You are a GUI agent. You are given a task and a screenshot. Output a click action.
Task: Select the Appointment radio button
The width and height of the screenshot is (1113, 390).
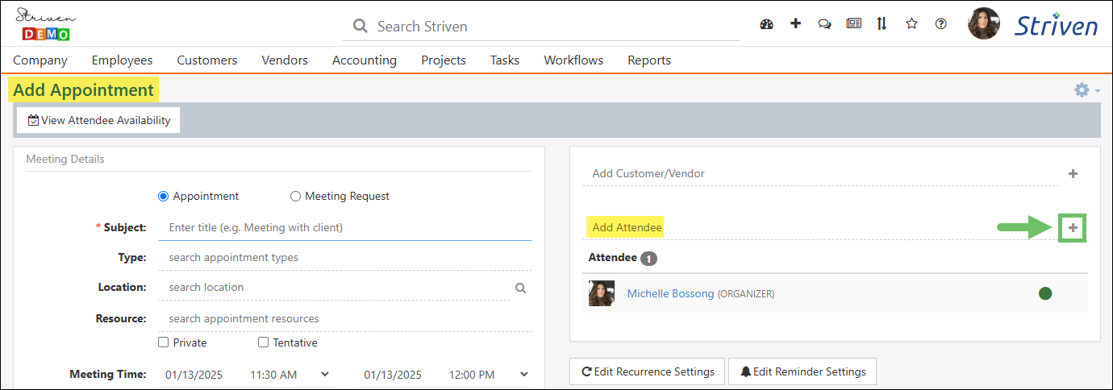click(164, 196)
